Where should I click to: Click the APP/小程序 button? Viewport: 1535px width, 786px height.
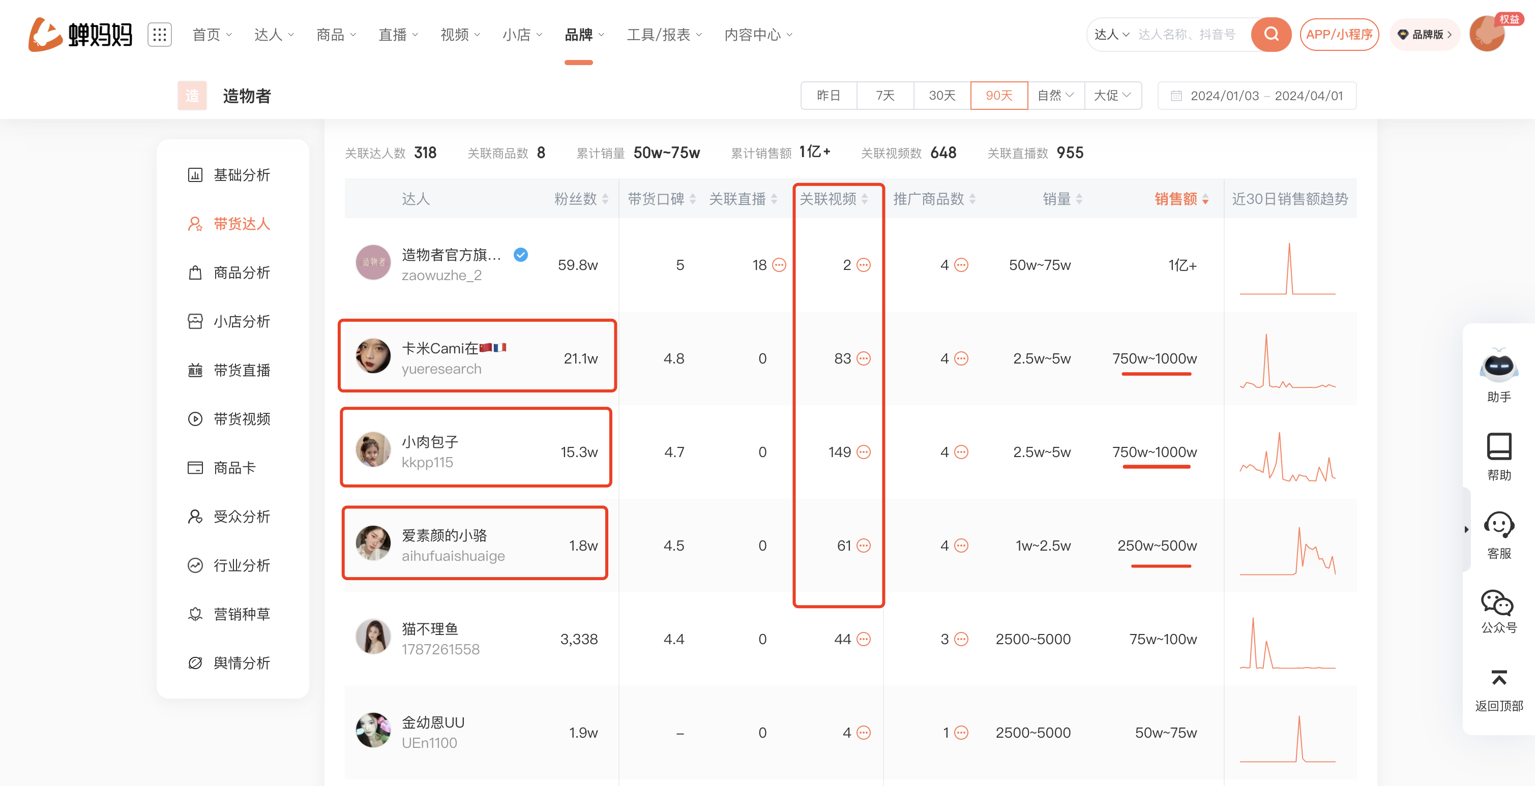(1339, 34)
